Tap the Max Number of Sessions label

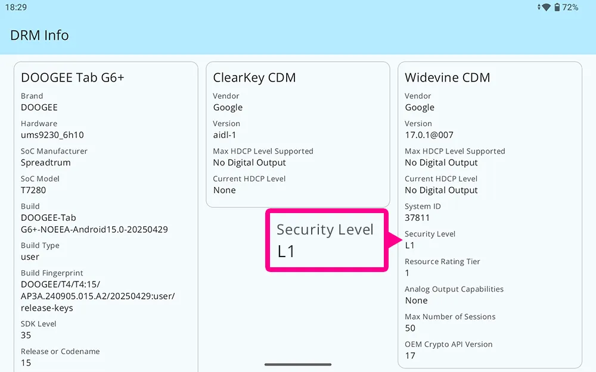[x=450, y=317]
